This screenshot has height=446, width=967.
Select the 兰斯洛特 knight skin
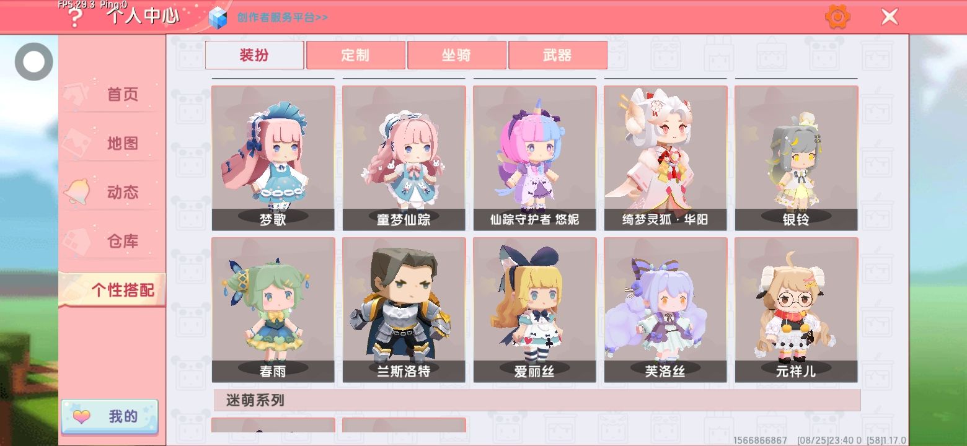pos(404,310)
